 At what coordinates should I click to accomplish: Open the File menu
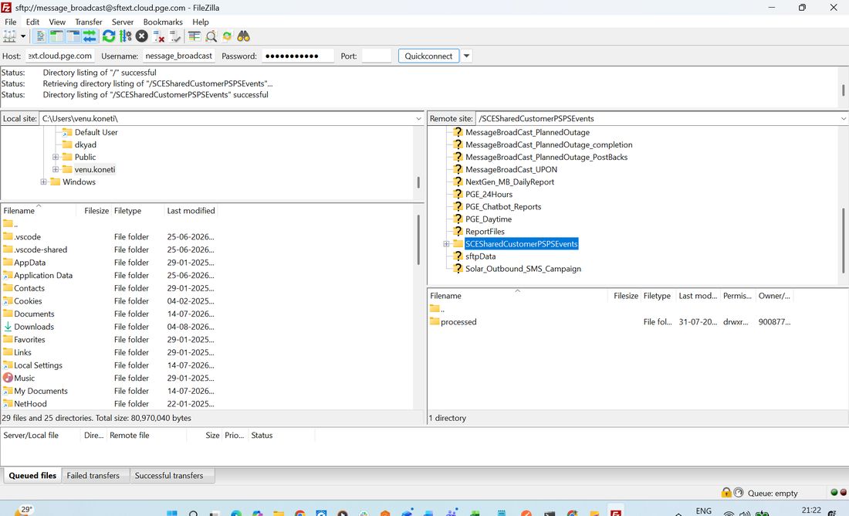click(x=10, y=22)
